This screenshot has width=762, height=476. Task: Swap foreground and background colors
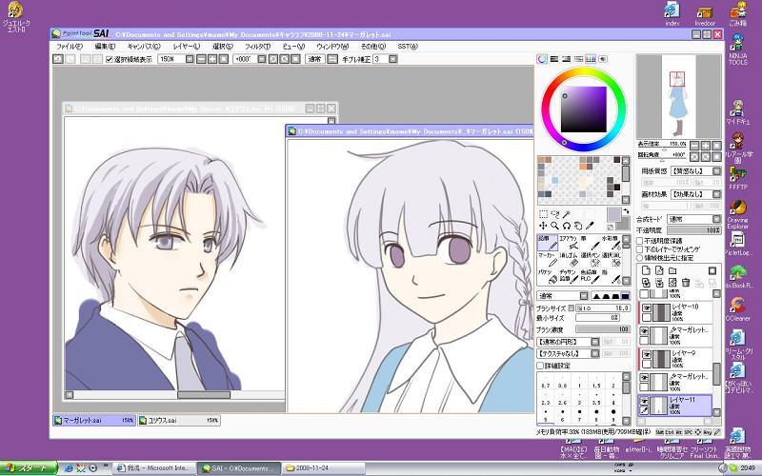(627, 211)
